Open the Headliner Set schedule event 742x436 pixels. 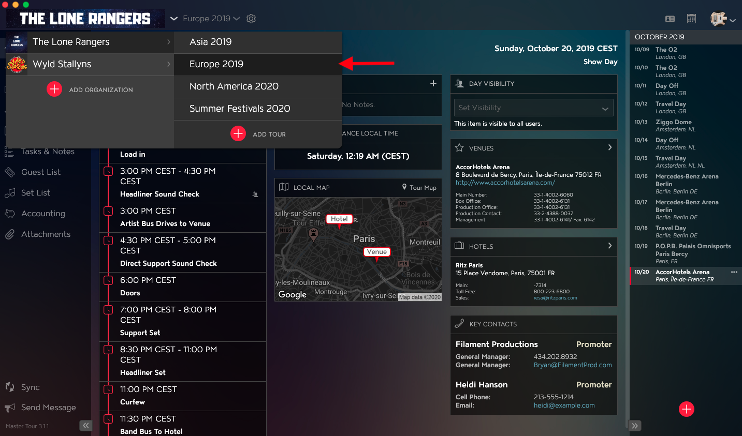coord(183,362)
